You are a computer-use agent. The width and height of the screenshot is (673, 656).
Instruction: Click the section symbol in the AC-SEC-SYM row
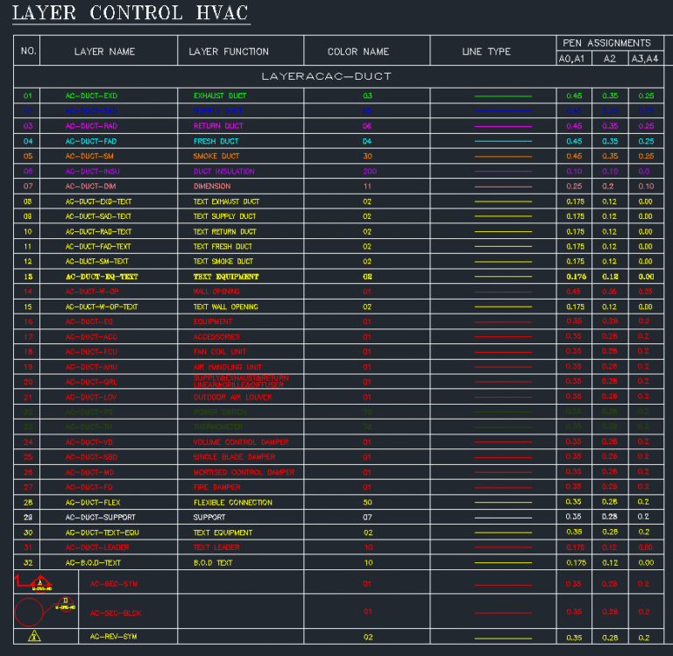pos(33,582)
